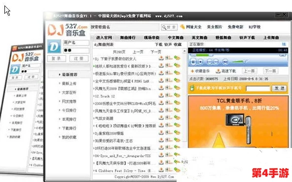Get ringtone for 4 Clubbers Feat Silvy
Image resolution: width=292 pixels, height=182 pixels.
point(169,170)
